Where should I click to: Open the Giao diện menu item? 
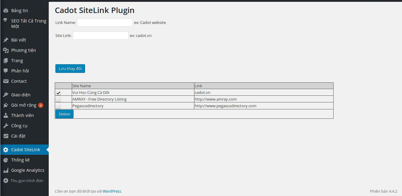[x=24, y=95]
